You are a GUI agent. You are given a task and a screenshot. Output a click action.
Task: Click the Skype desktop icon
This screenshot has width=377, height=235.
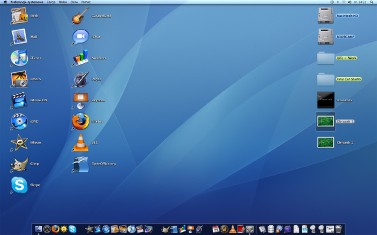tap(19, 185)
